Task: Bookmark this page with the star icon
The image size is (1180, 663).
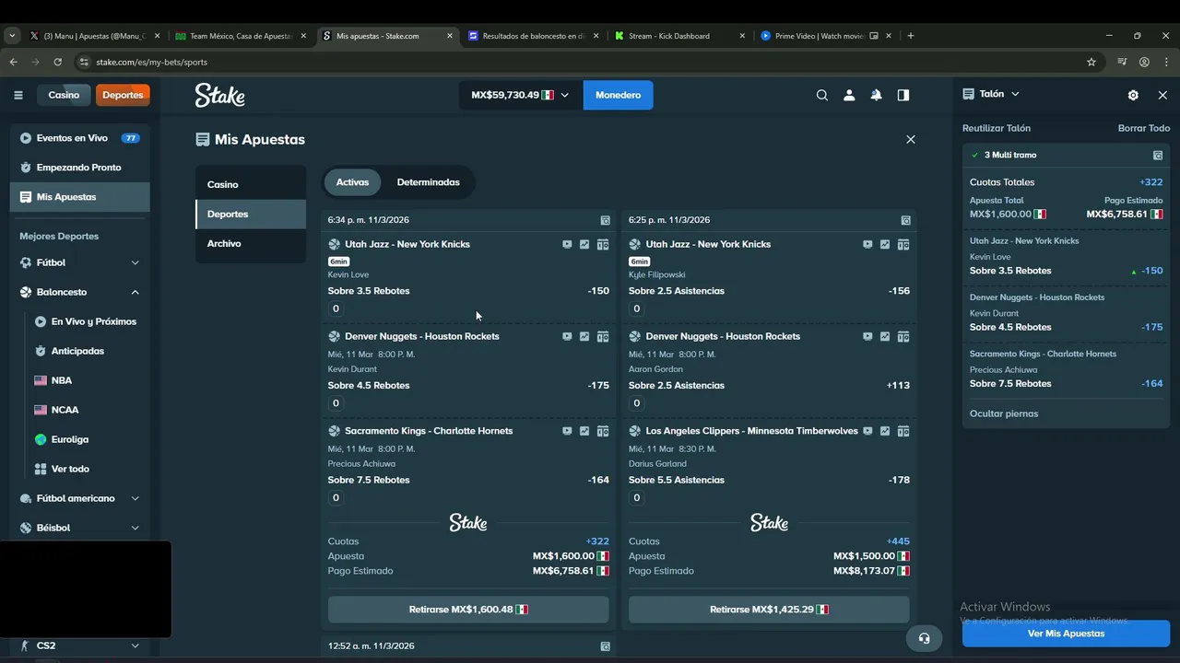Action: [x=1091, y=62]
